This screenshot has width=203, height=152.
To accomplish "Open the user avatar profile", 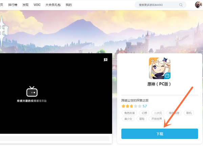I will 199,5.
